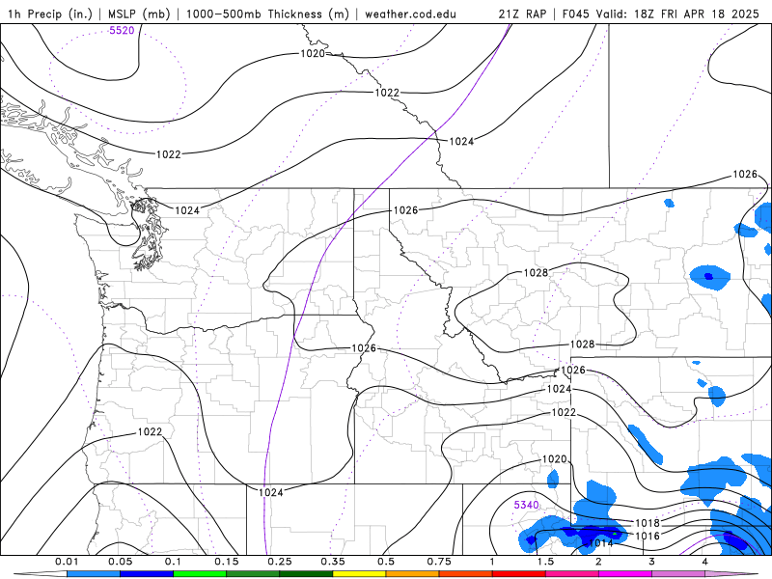Click the 0.01 legend value
The height and width of the screenshot is (579, 772).
point(67,562)
